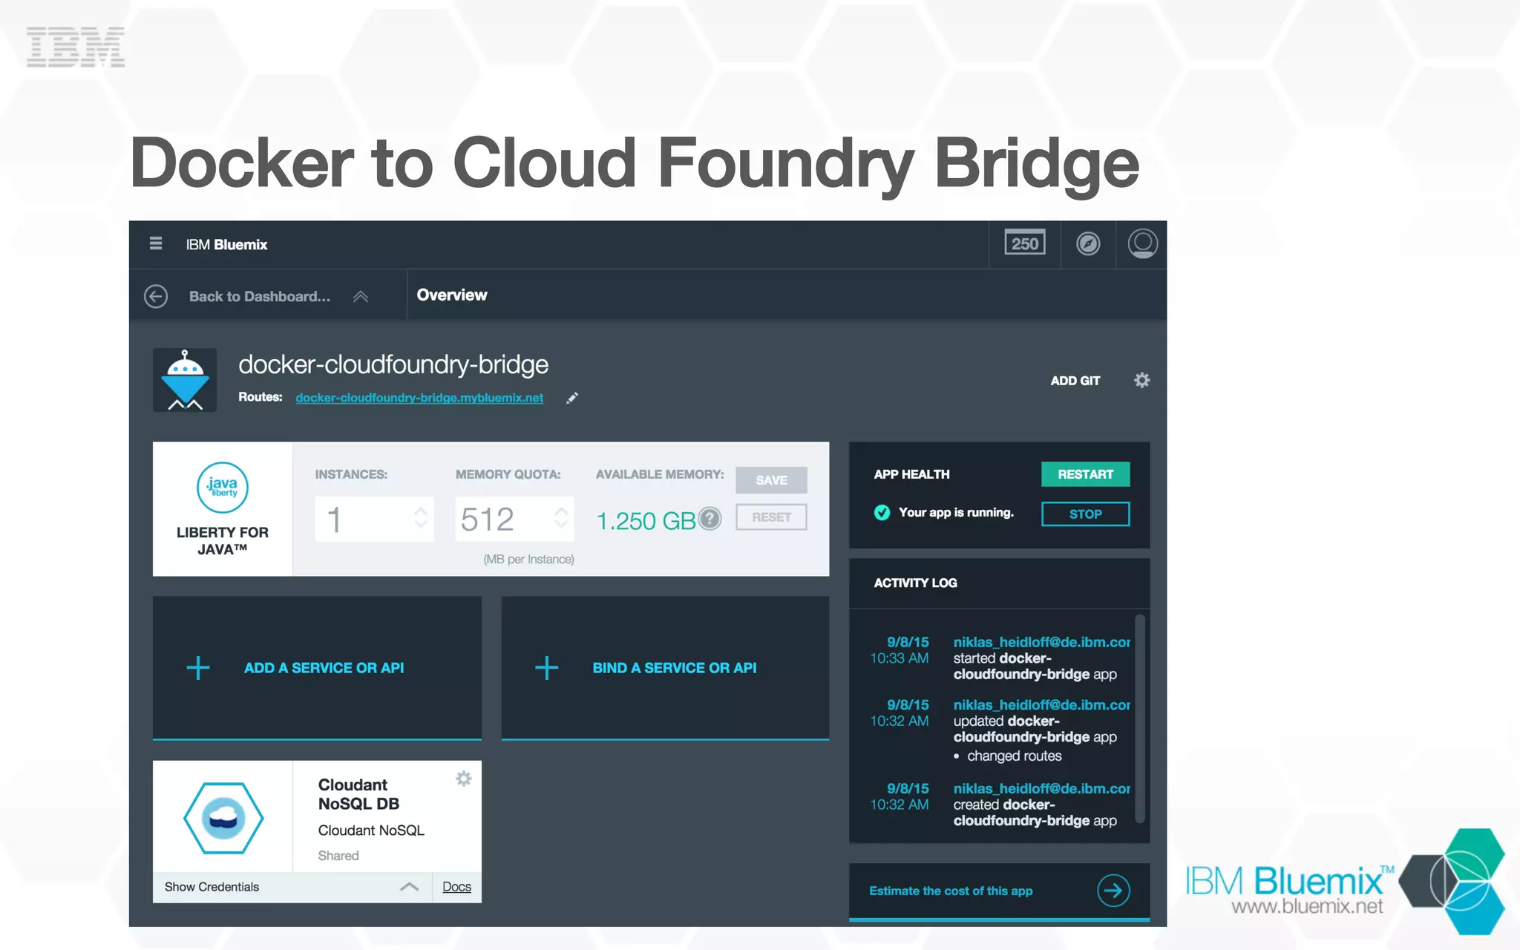Image resolution: width=1520 pixels, height=950 pixels.
Task: Click Estimate the cost of this app
Action: click(951, 891)
